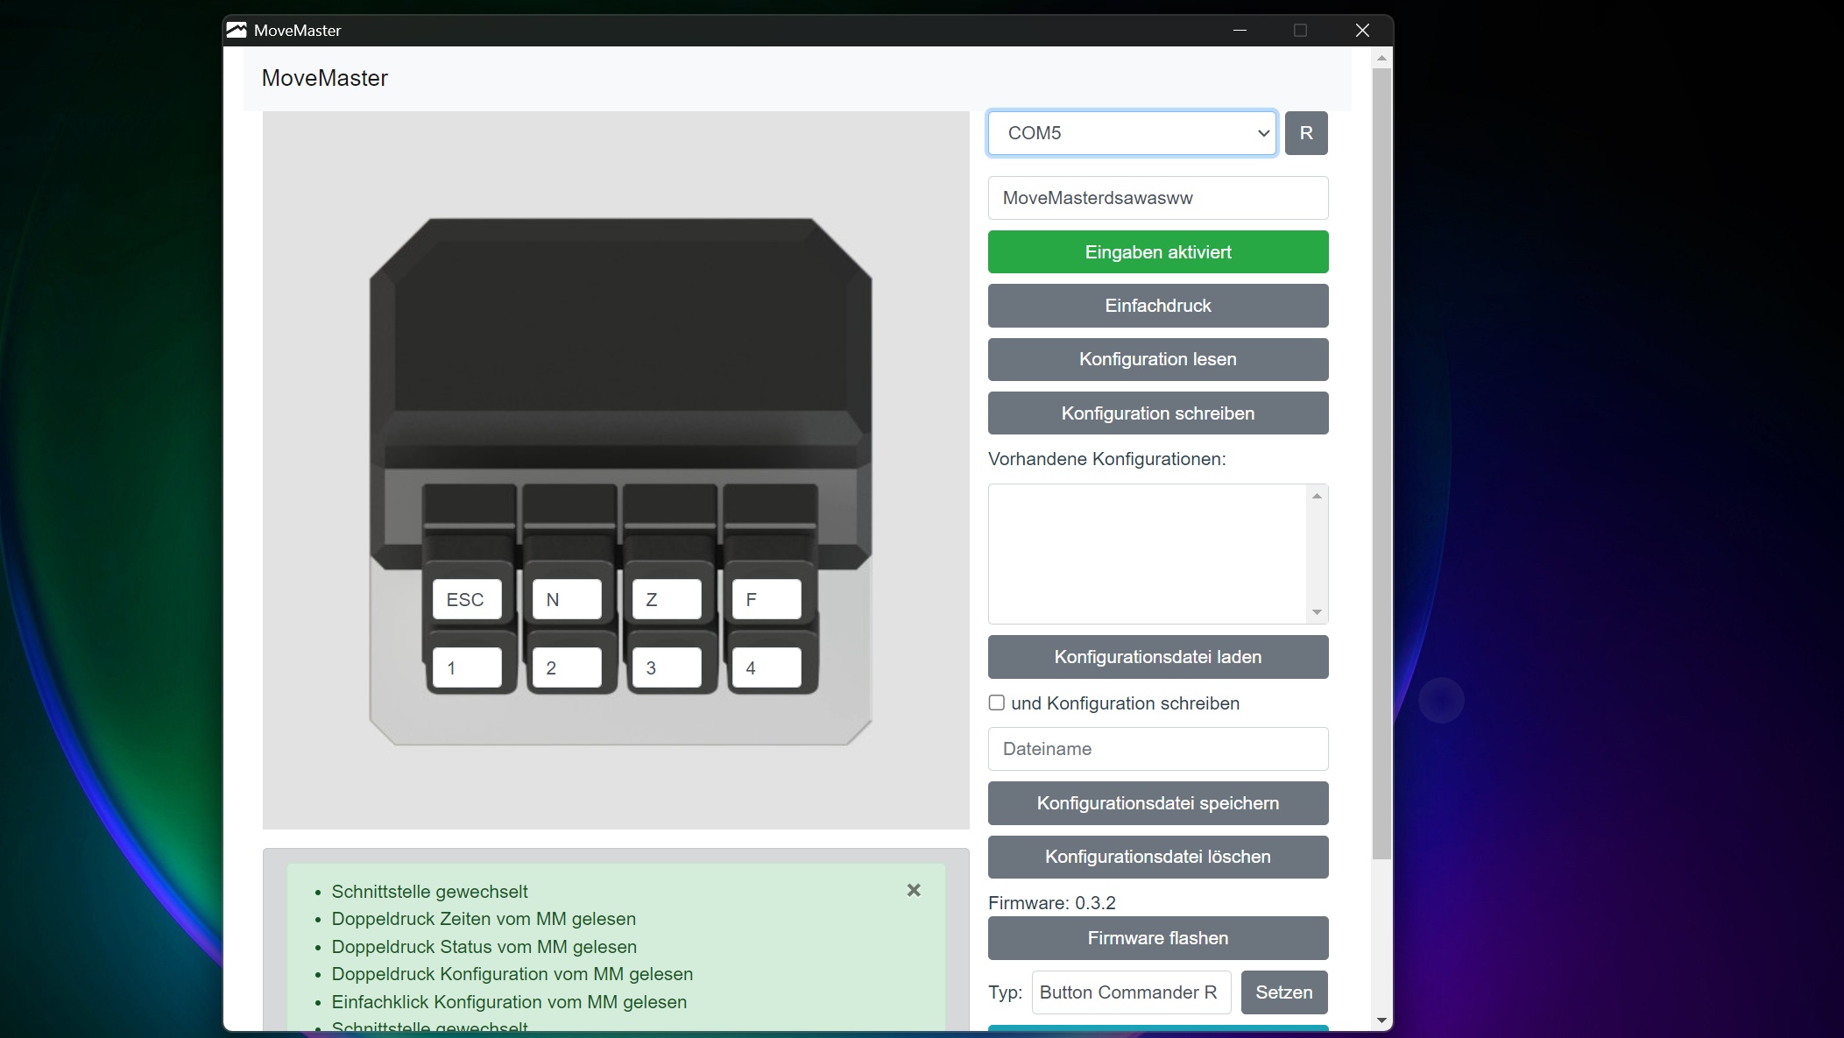Click key labeled 4 on device
This screenshot has height=1038, width=1844.
[767, 668]
